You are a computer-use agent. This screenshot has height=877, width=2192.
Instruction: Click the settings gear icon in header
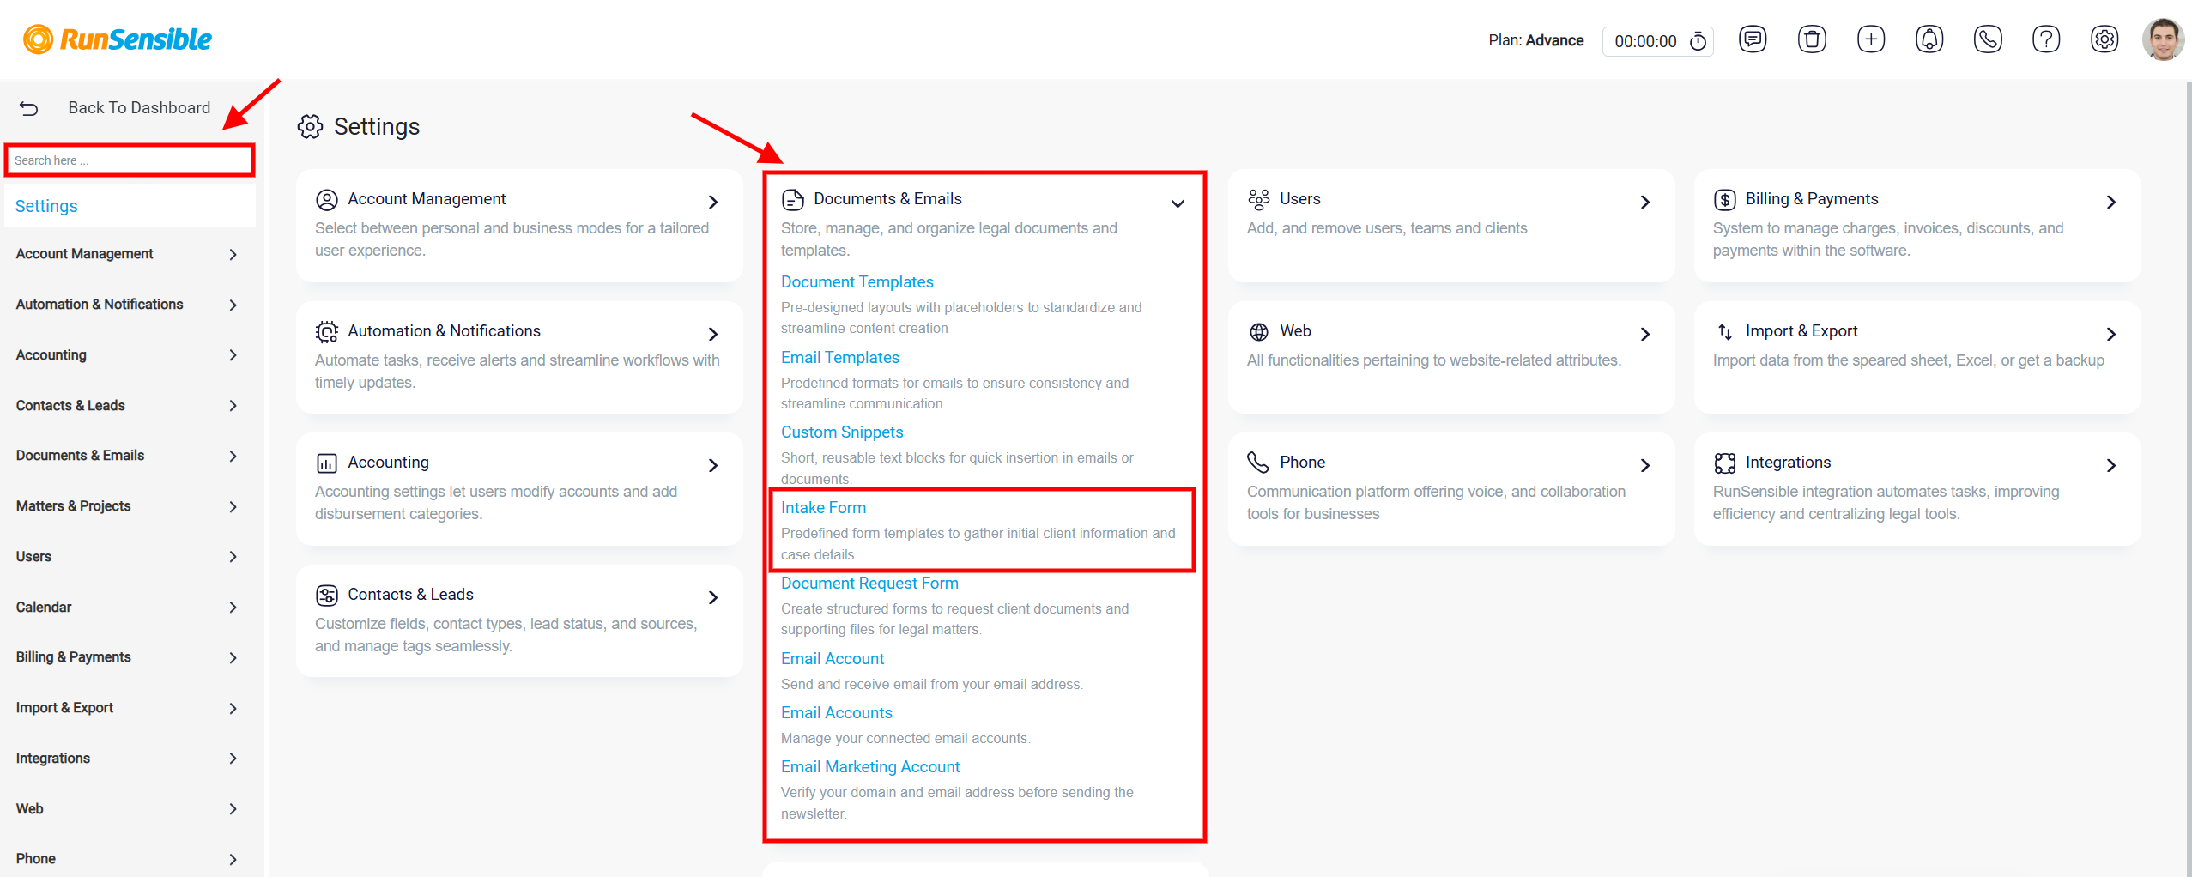coord(2104,39)
